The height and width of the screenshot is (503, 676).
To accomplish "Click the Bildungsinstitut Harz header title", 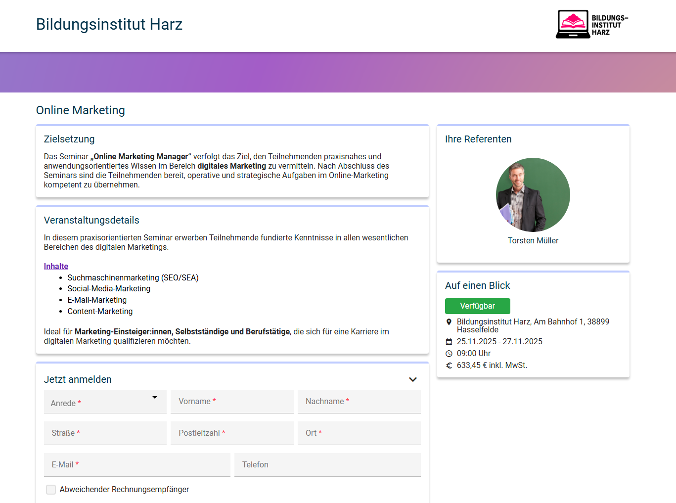I will click(x=109, y=24).
